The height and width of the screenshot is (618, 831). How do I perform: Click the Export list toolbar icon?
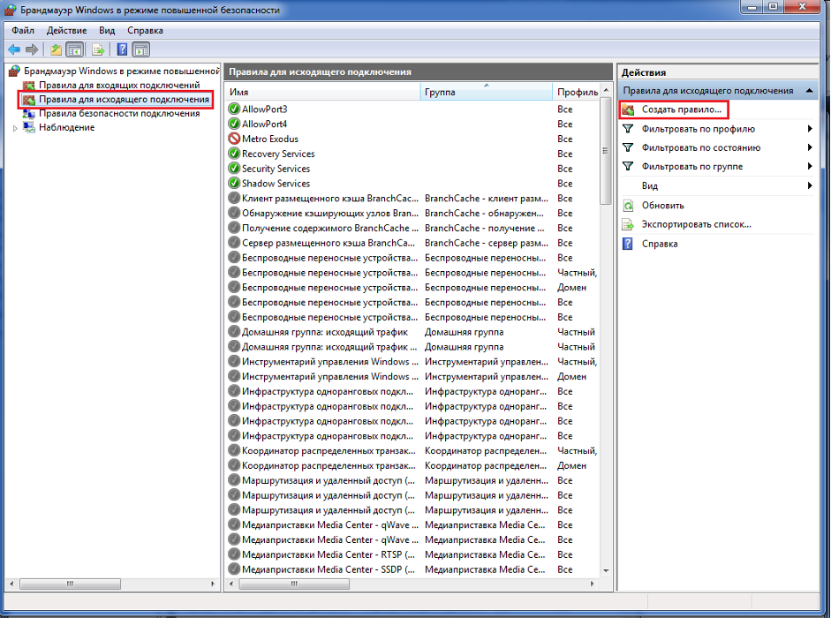(98, 49)
